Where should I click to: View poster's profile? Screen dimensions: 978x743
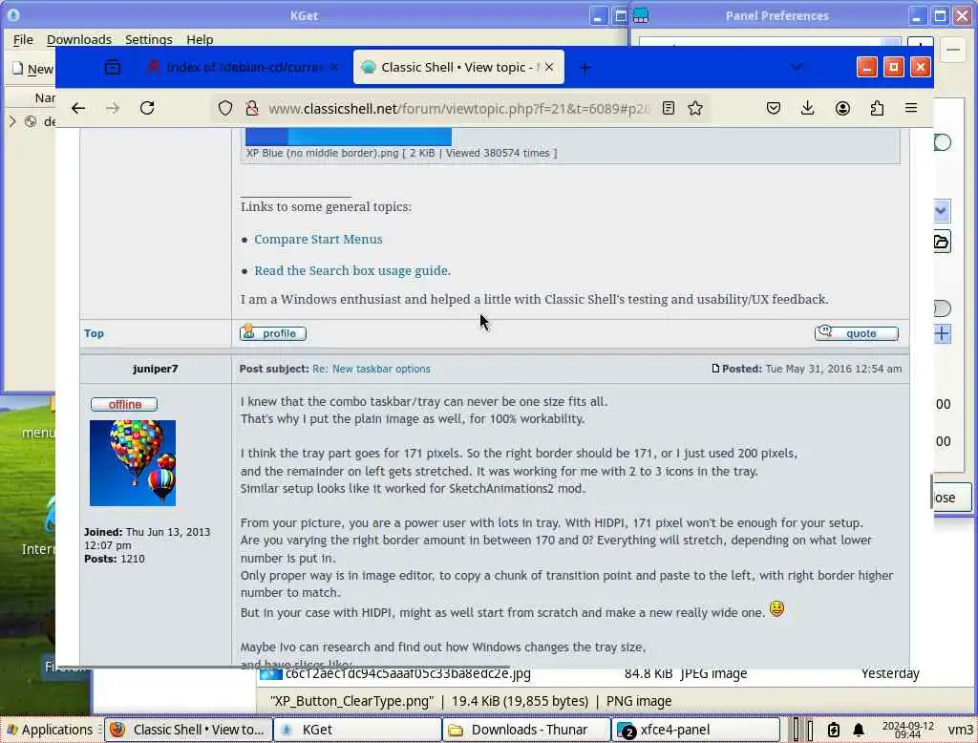tap(272, 333)
